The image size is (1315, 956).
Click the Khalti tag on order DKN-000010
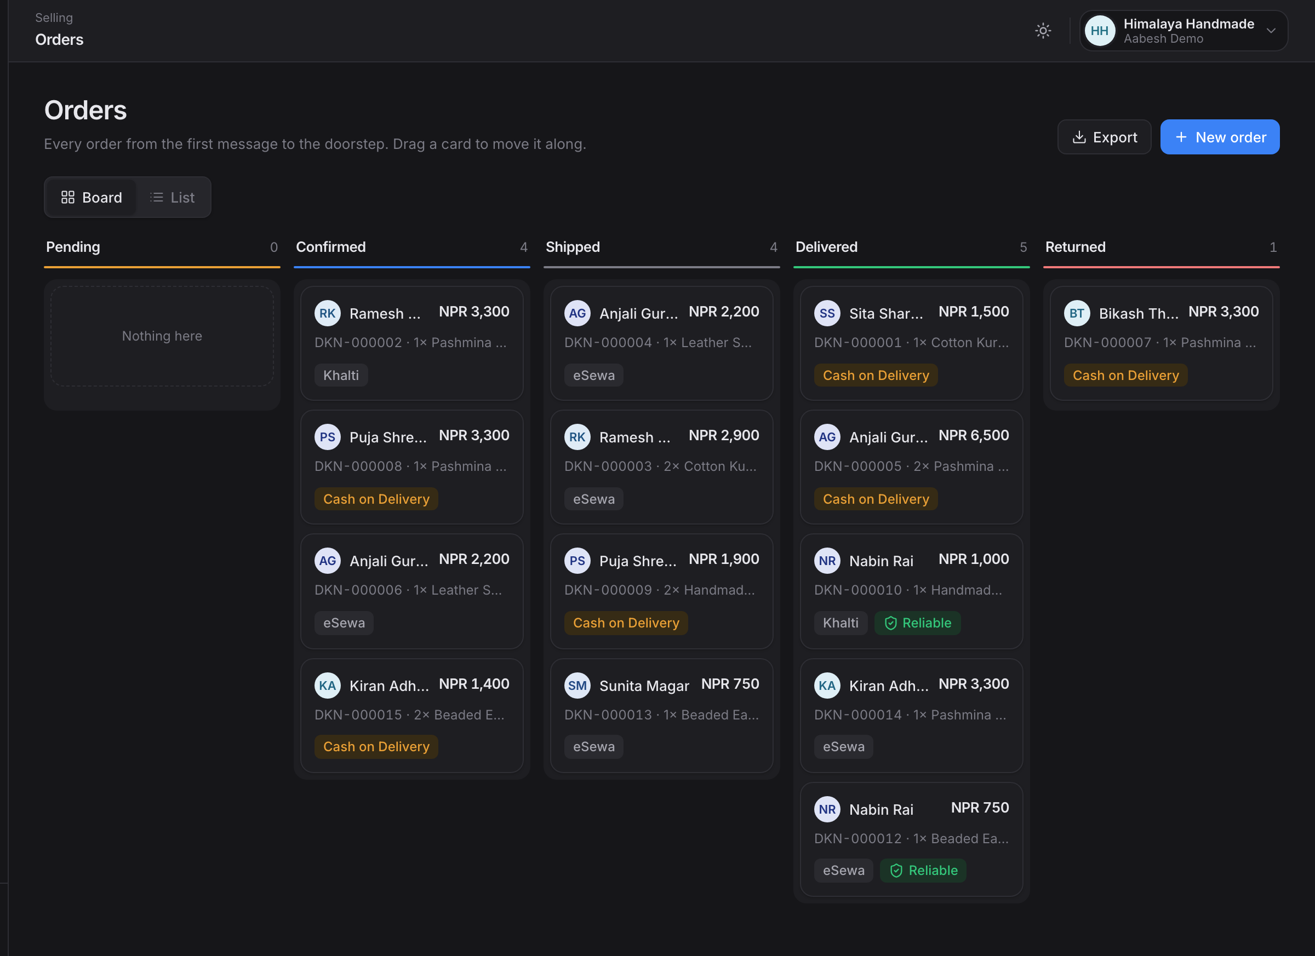(841, 623)
